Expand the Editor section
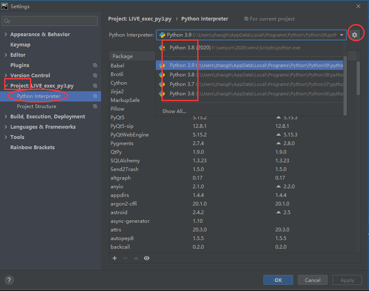 (6, 55)
